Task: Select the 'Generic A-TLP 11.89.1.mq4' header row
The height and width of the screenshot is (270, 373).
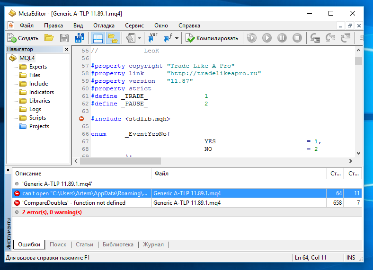Action: (x=187, y=184)
